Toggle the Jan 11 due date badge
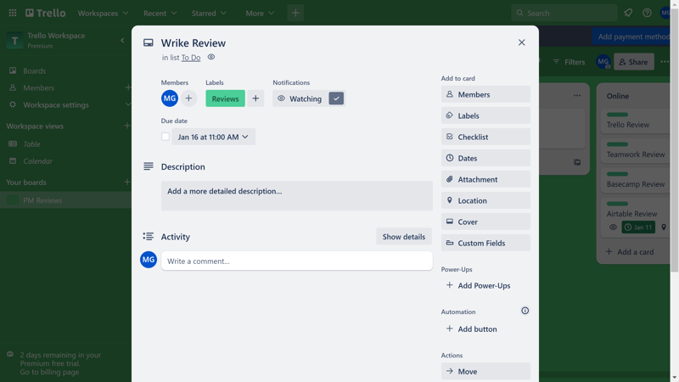This screenshot has width=679, height=382. point(638,227)
